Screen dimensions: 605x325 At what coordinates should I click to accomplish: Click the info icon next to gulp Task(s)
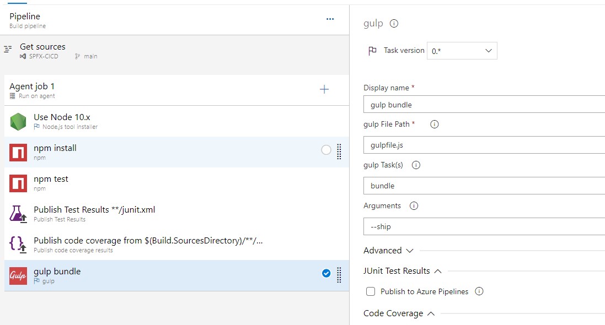pos(416,165)
